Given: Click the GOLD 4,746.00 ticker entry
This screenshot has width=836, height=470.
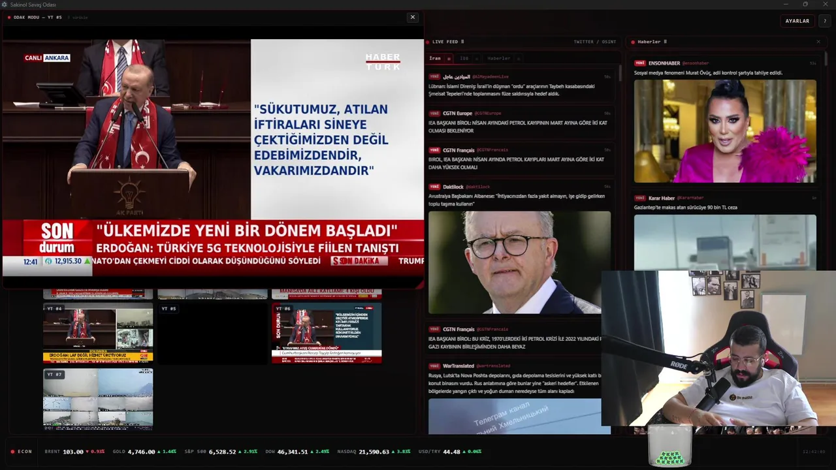Looking at the screenshot, I should coord(144,452).
